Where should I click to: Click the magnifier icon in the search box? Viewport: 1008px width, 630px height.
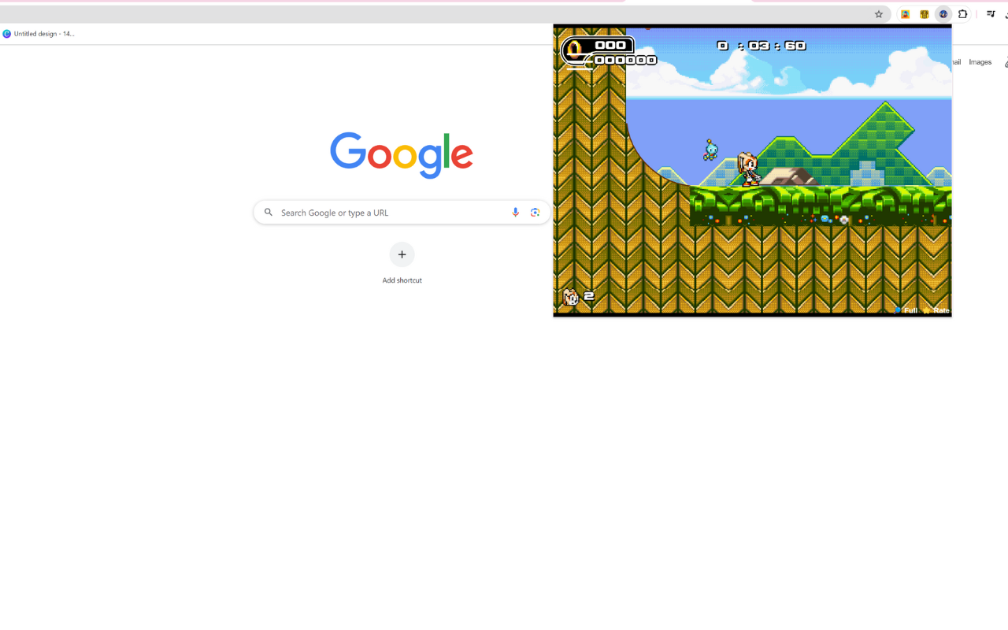pos(269,213)
